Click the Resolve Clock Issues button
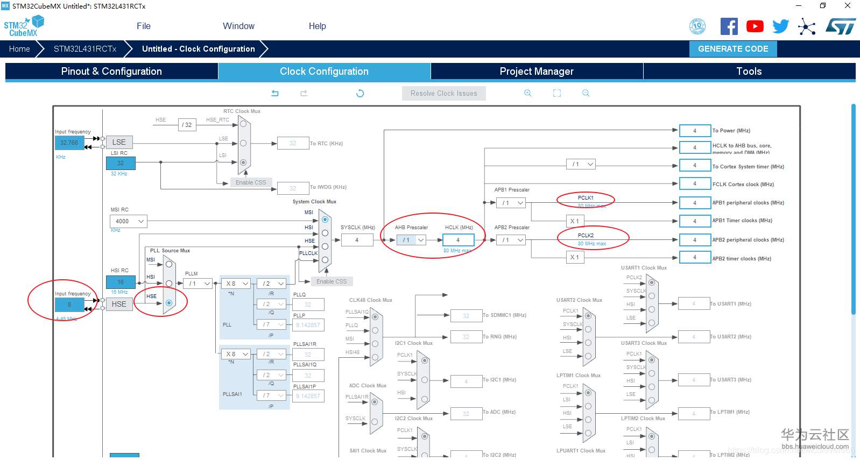 point(444,93)
